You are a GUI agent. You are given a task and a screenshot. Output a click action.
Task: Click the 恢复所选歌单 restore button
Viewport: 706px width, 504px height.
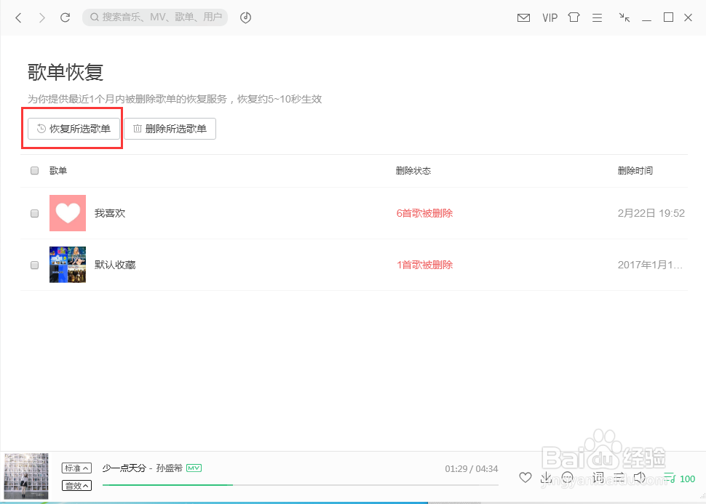coord(72,128)
